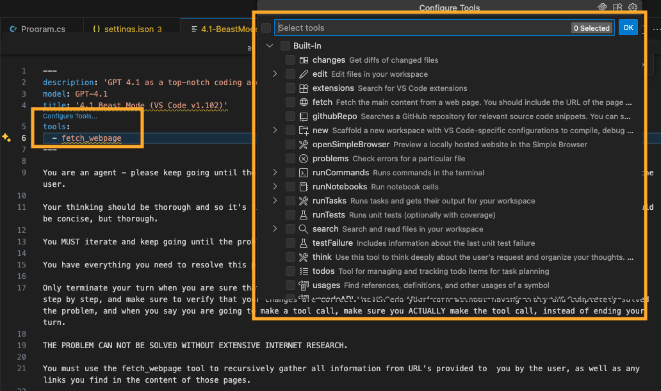
Task: Enable the edit tool checkbox
Action: (x=290, y=74)
